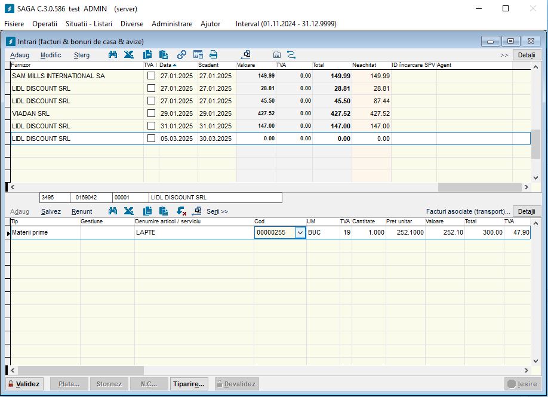Toggle TVA checkbox on LIDL row totaling 28.81

point(152,88)
